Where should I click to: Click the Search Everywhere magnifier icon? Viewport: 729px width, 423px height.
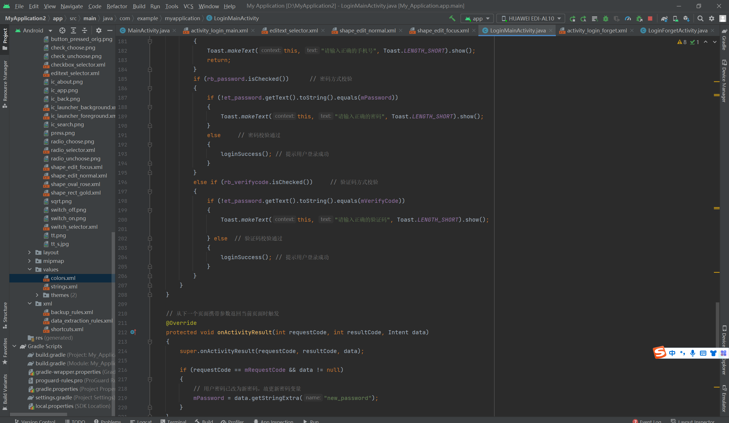(x=700, y=18)
